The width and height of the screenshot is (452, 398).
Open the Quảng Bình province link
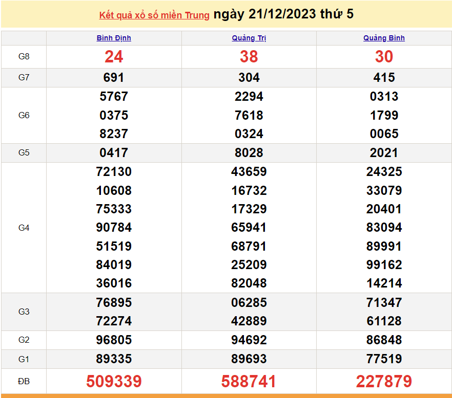[384, 38]
